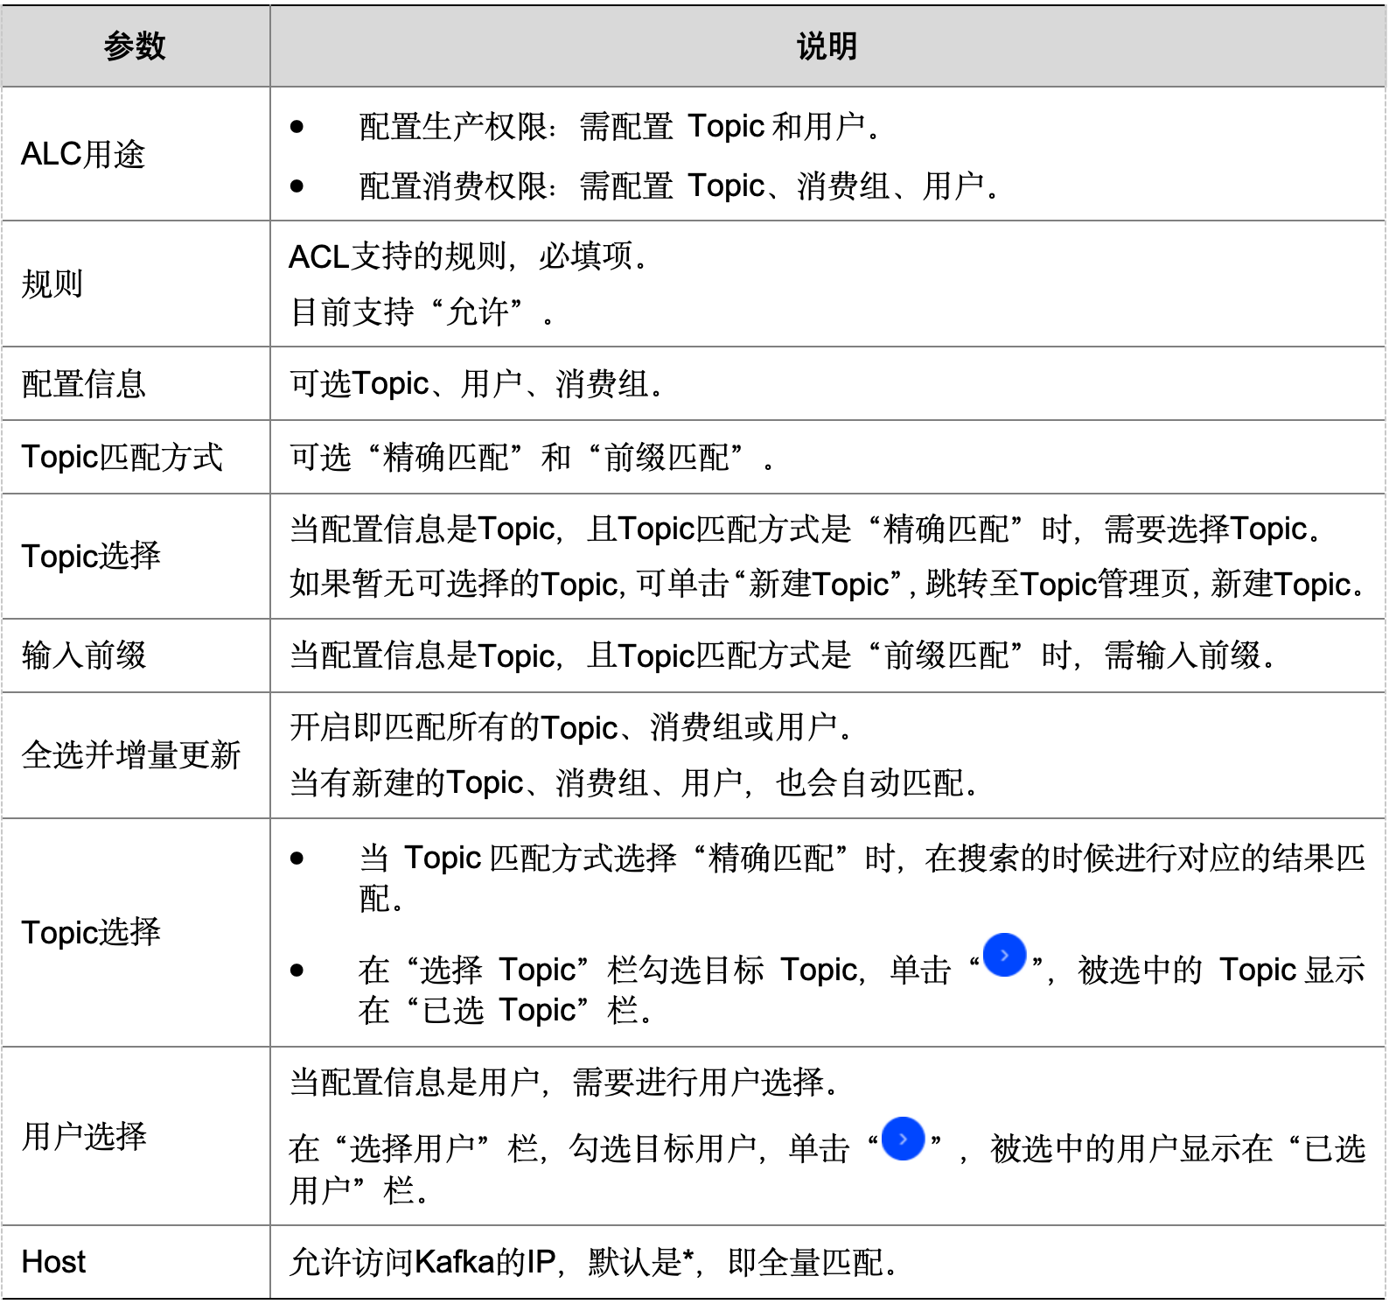Click the text 开启即匹配所有的Topic、消费组或用户
The image size is (1389, 1304).
pyautogui.click(x=571, y=727)
